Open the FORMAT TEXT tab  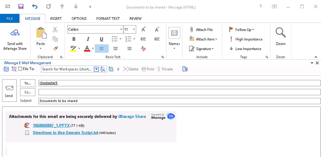click(108, 18)
